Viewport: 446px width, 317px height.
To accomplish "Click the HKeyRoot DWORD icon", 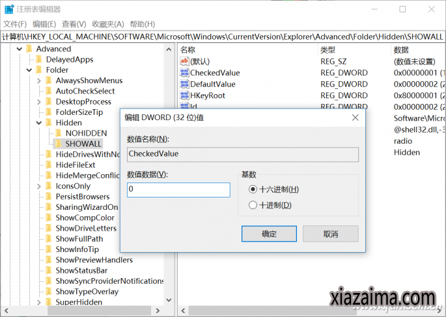I will point(184,95).
